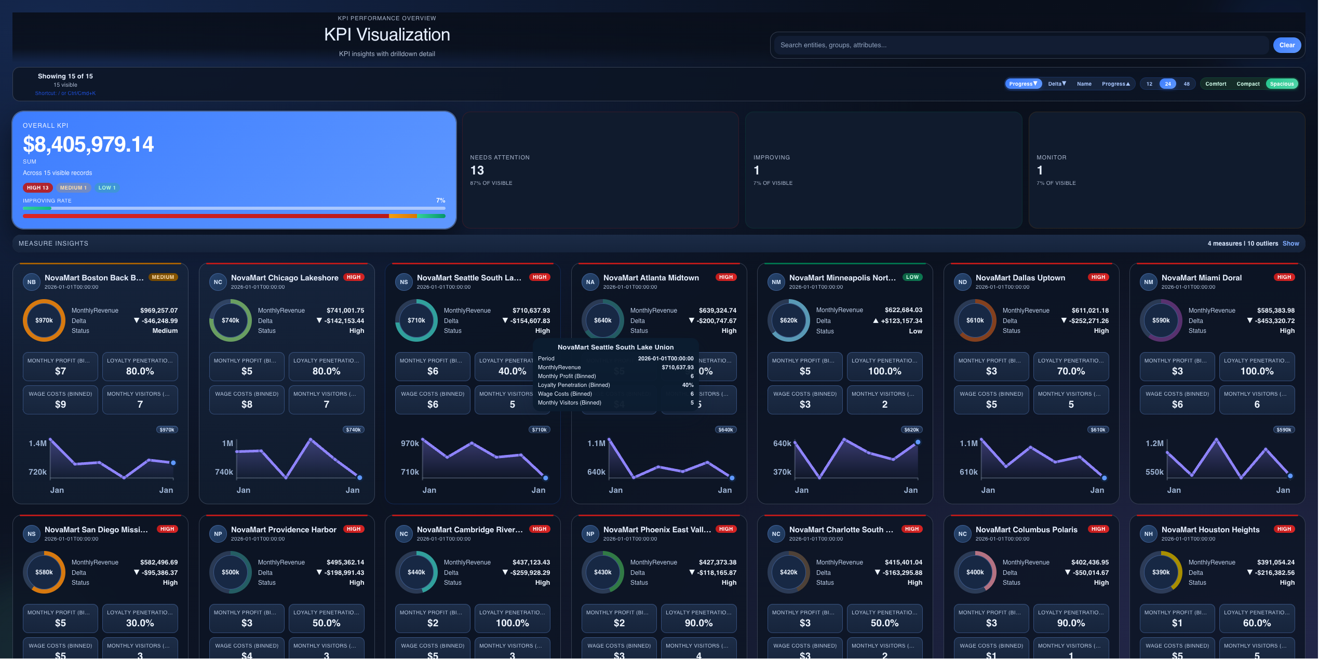The image size is (1319, 659).
Task: Click the $970k donut gauge on Boston card
Action: [x=44, y=320]
